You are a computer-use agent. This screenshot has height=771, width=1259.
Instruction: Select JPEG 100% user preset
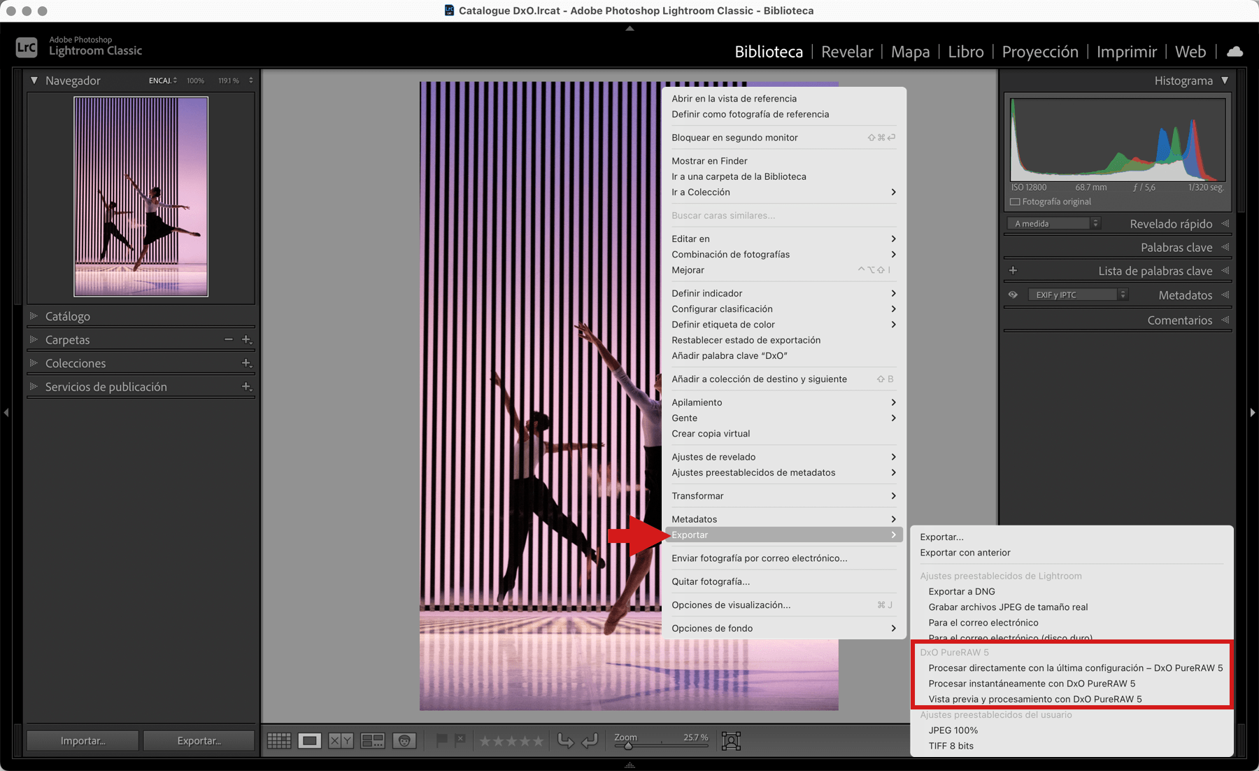click(x=1072, y=730)
